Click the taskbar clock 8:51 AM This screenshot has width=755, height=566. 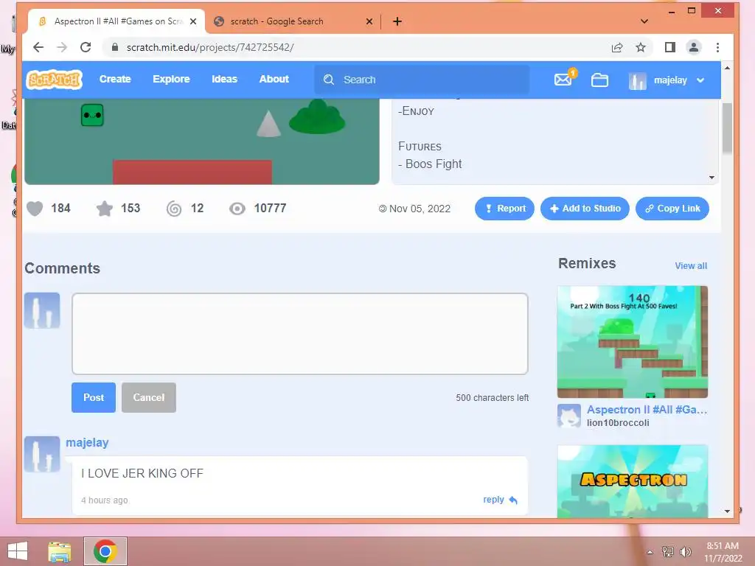pyautogui.click(x=723, y=546)
